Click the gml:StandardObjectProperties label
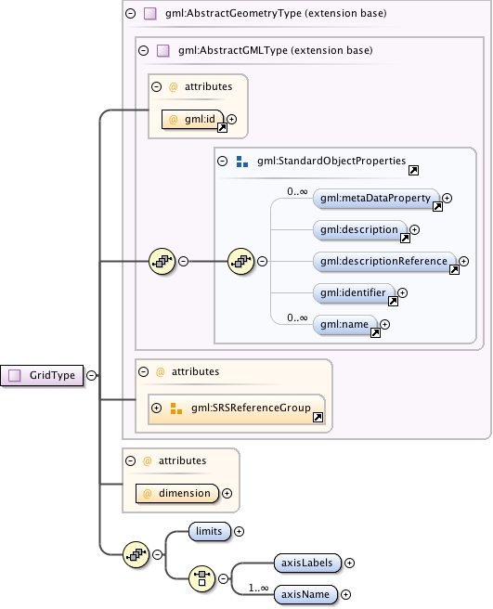 click(331, 161)
